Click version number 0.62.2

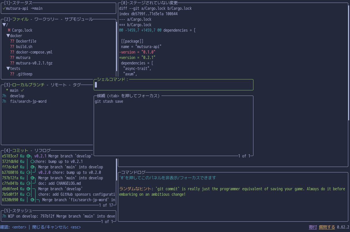pos(343,227)
